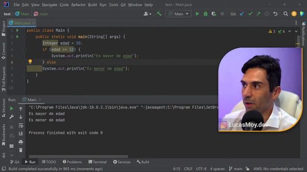This screenshot has width=307, height=172.
Task: Clear console with the trash icon
Action: [x=21, y=150]
